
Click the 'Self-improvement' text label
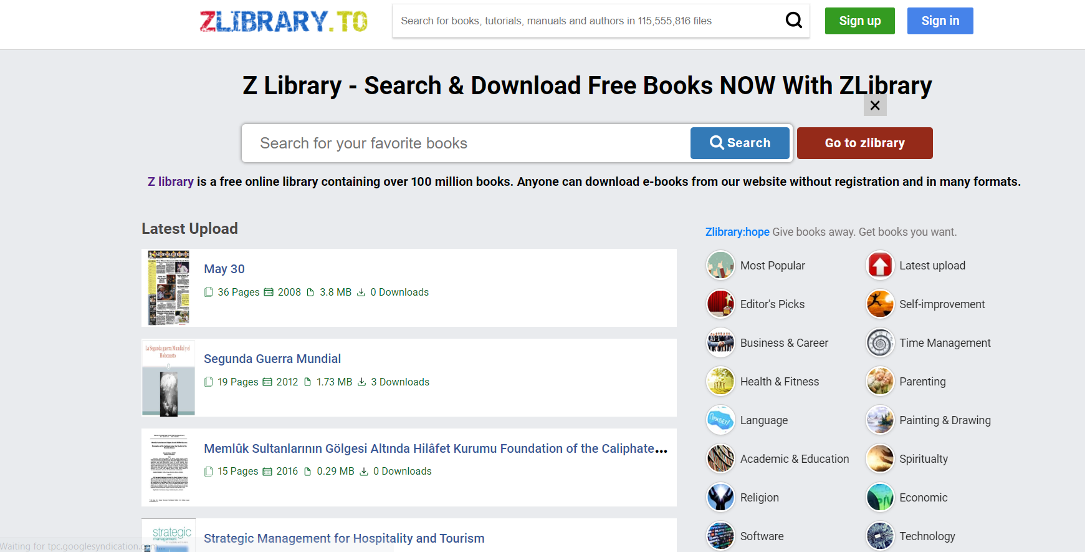pyautogui.click(x=942, y=304)
